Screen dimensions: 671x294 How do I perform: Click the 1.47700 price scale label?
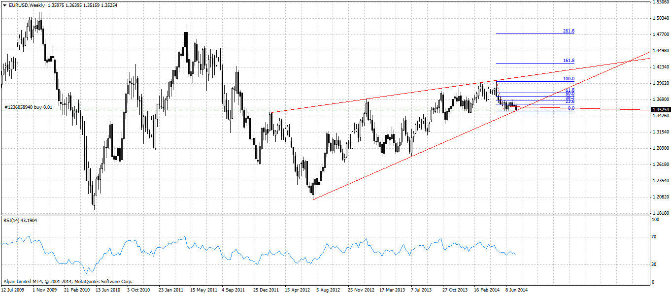pos(660,34)
